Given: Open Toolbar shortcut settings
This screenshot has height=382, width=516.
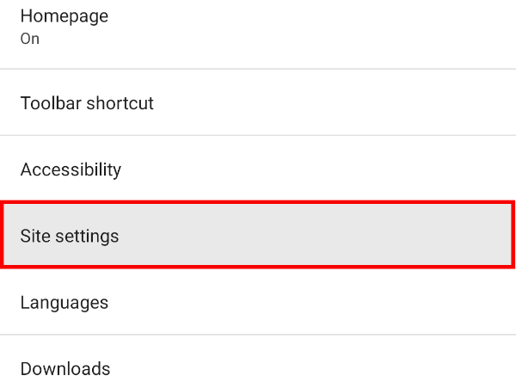Looking at the screenshot, I should pos(258,103).
